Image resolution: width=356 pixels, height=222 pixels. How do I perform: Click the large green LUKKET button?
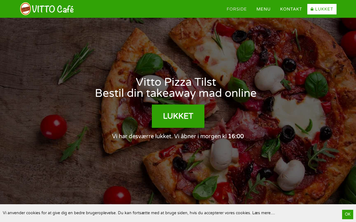click(x=178, y=116)
